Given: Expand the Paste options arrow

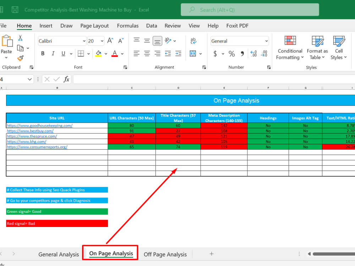Looking at the screenshot, I should [6, 58].
